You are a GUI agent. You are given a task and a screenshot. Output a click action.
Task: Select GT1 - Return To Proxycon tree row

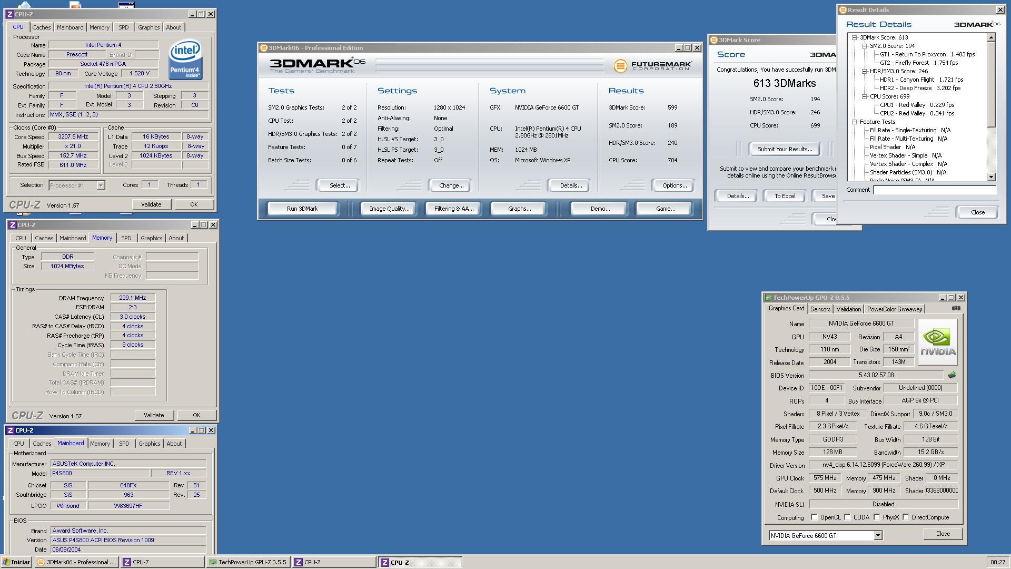tap(927, 54)
